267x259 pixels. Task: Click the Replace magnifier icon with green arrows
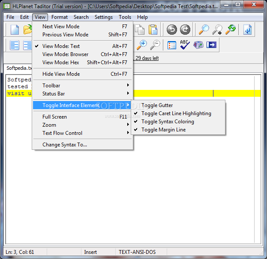(231, 30)
